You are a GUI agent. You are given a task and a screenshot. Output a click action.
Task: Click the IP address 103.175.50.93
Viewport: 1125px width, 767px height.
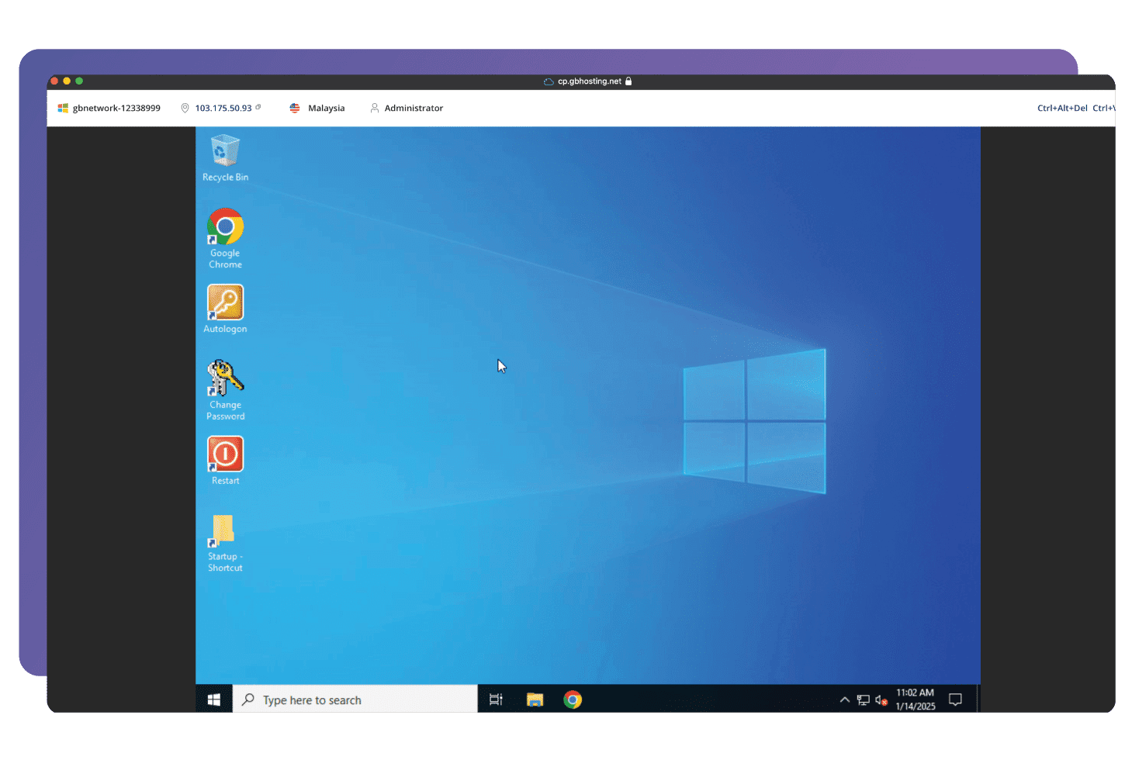coord(223,108)
